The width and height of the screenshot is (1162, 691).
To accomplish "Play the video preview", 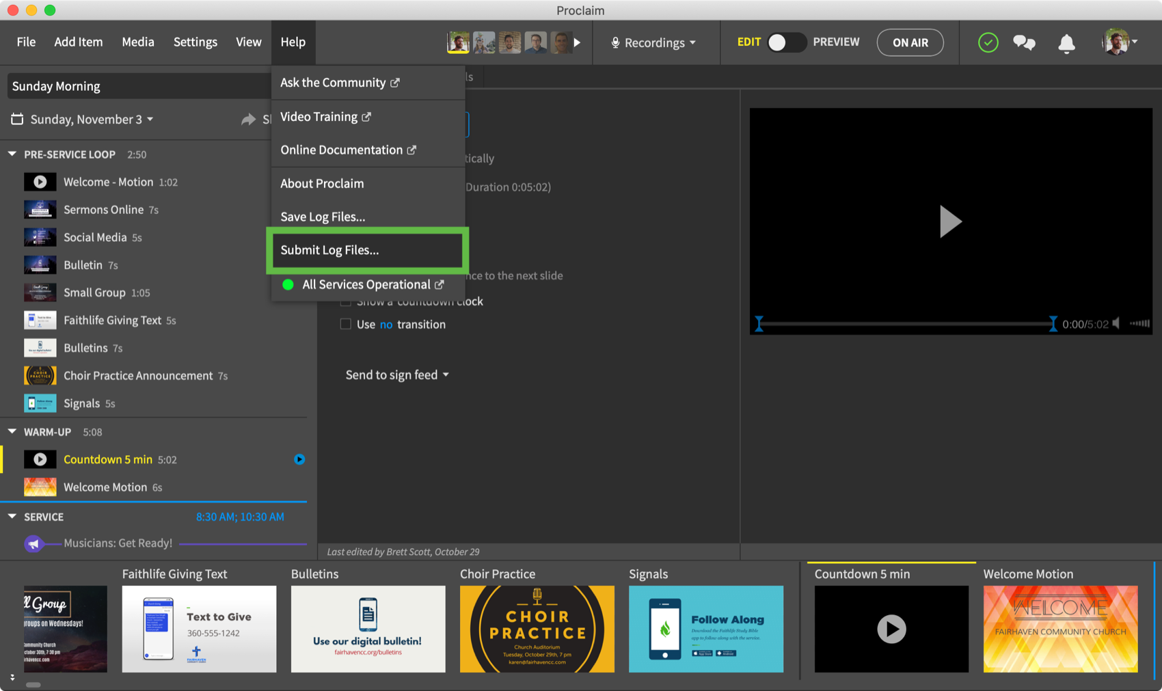I will click(950, 221).
